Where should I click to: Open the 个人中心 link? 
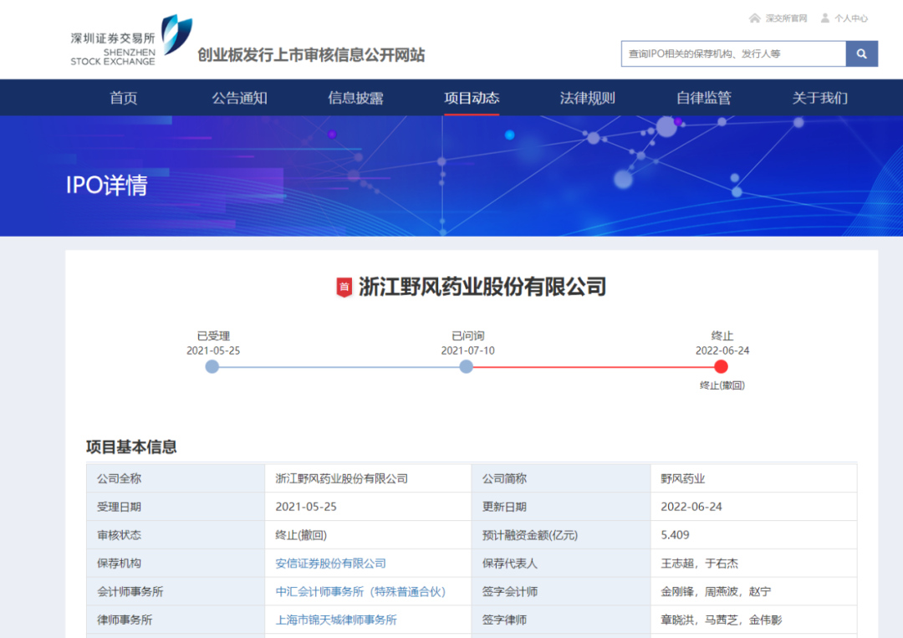point(851,18)
